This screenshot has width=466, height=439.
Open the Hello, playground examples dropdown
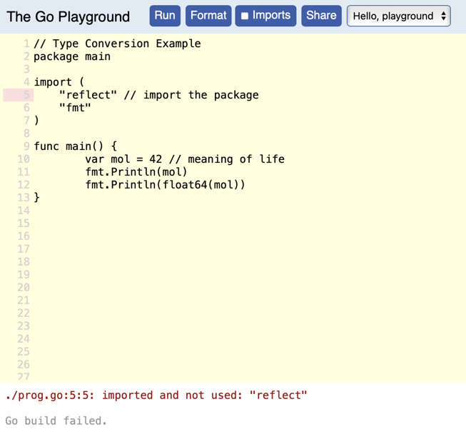398,16
